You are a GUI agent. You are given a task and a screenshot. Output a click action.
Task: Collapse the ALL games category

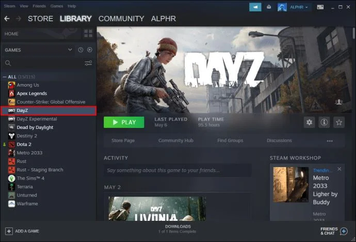[5, 77]
